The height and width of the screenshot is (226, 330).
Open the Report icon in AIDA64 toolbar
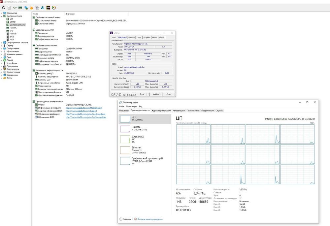tap(9, 7)
